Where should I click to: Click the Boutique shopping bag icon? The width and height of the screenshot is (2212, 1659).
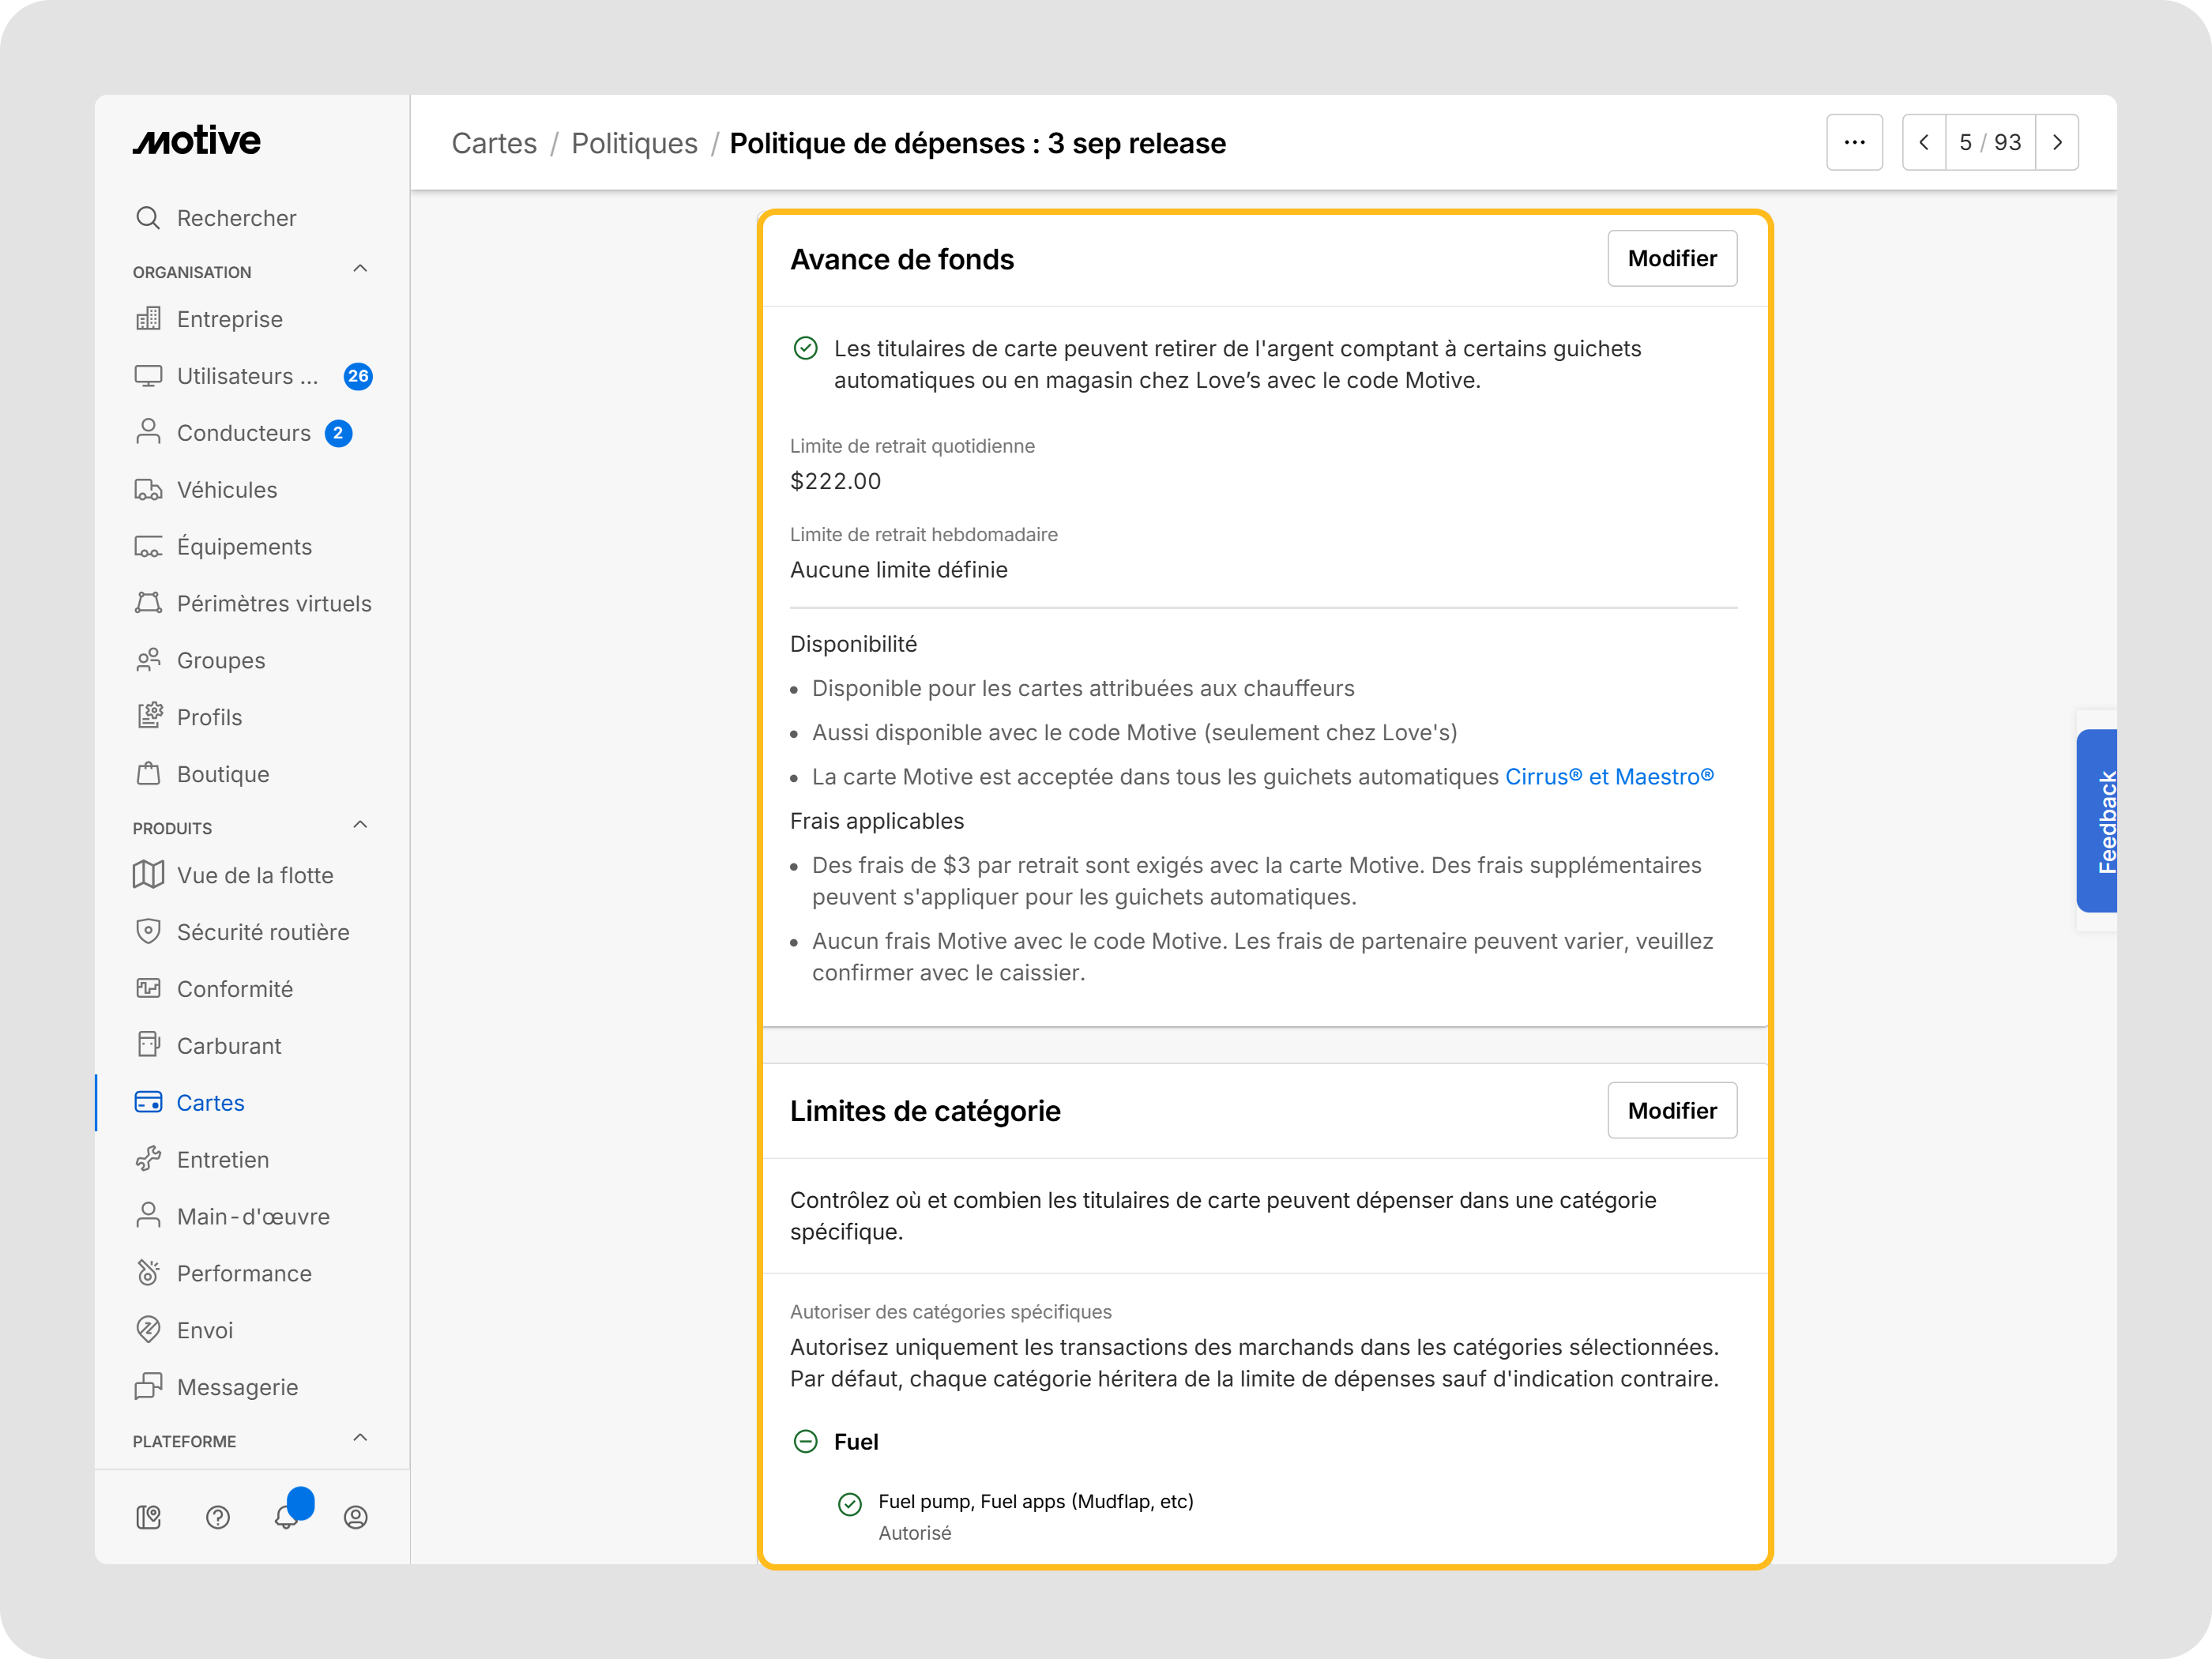148,774
